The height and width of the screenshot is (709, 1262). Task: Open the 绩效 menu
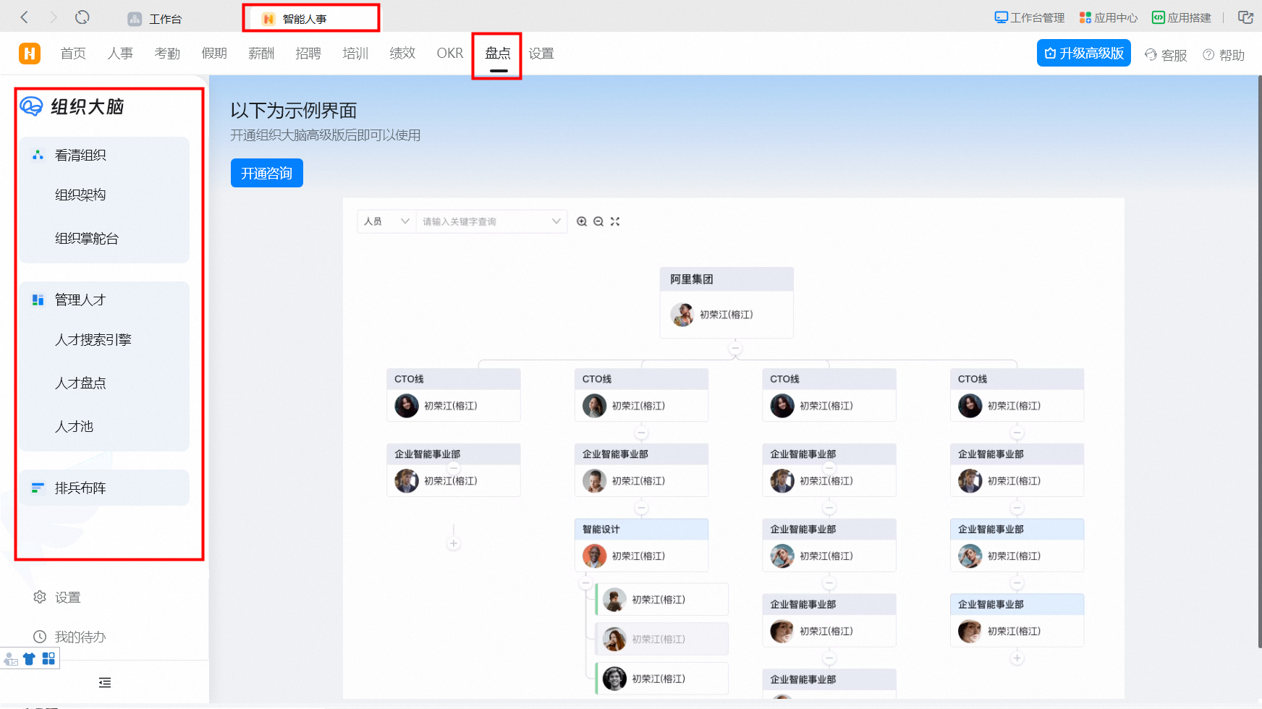tap(402, 54)
